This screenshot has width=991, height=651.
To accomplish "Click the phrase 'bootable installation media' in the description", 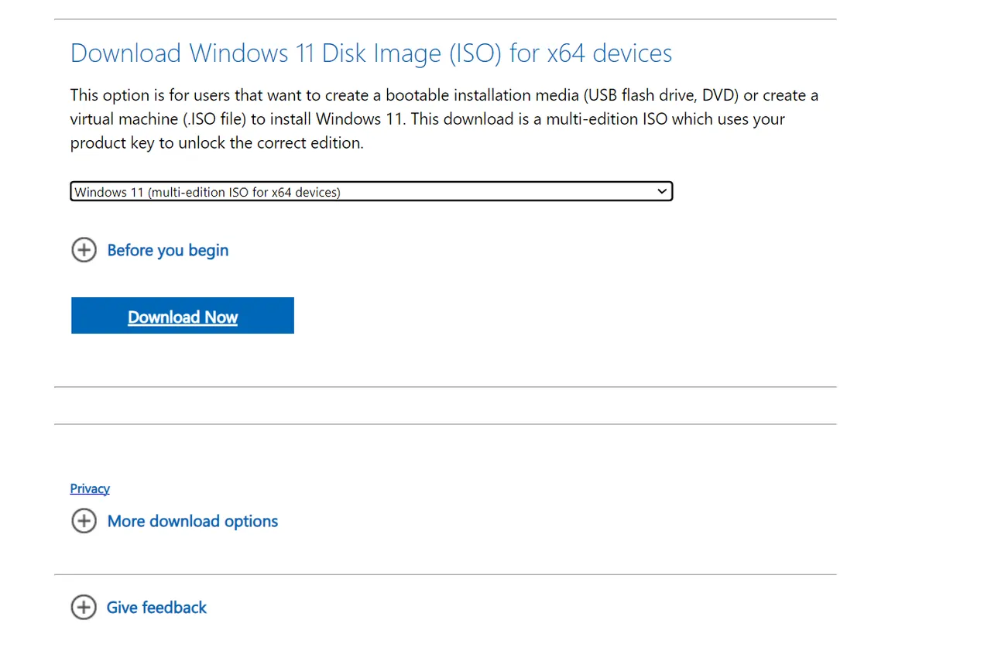I will (482, 96).
